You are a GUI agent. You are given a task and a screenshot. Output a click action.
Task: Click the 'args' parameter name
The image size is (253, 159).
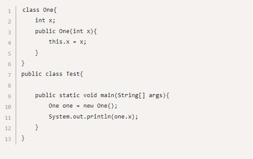(155, 95)
